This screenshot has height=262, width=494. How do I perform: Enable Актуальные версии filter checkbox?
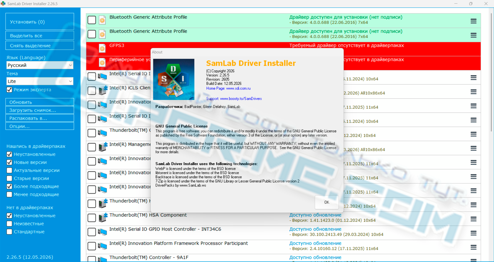coord(9,170)
